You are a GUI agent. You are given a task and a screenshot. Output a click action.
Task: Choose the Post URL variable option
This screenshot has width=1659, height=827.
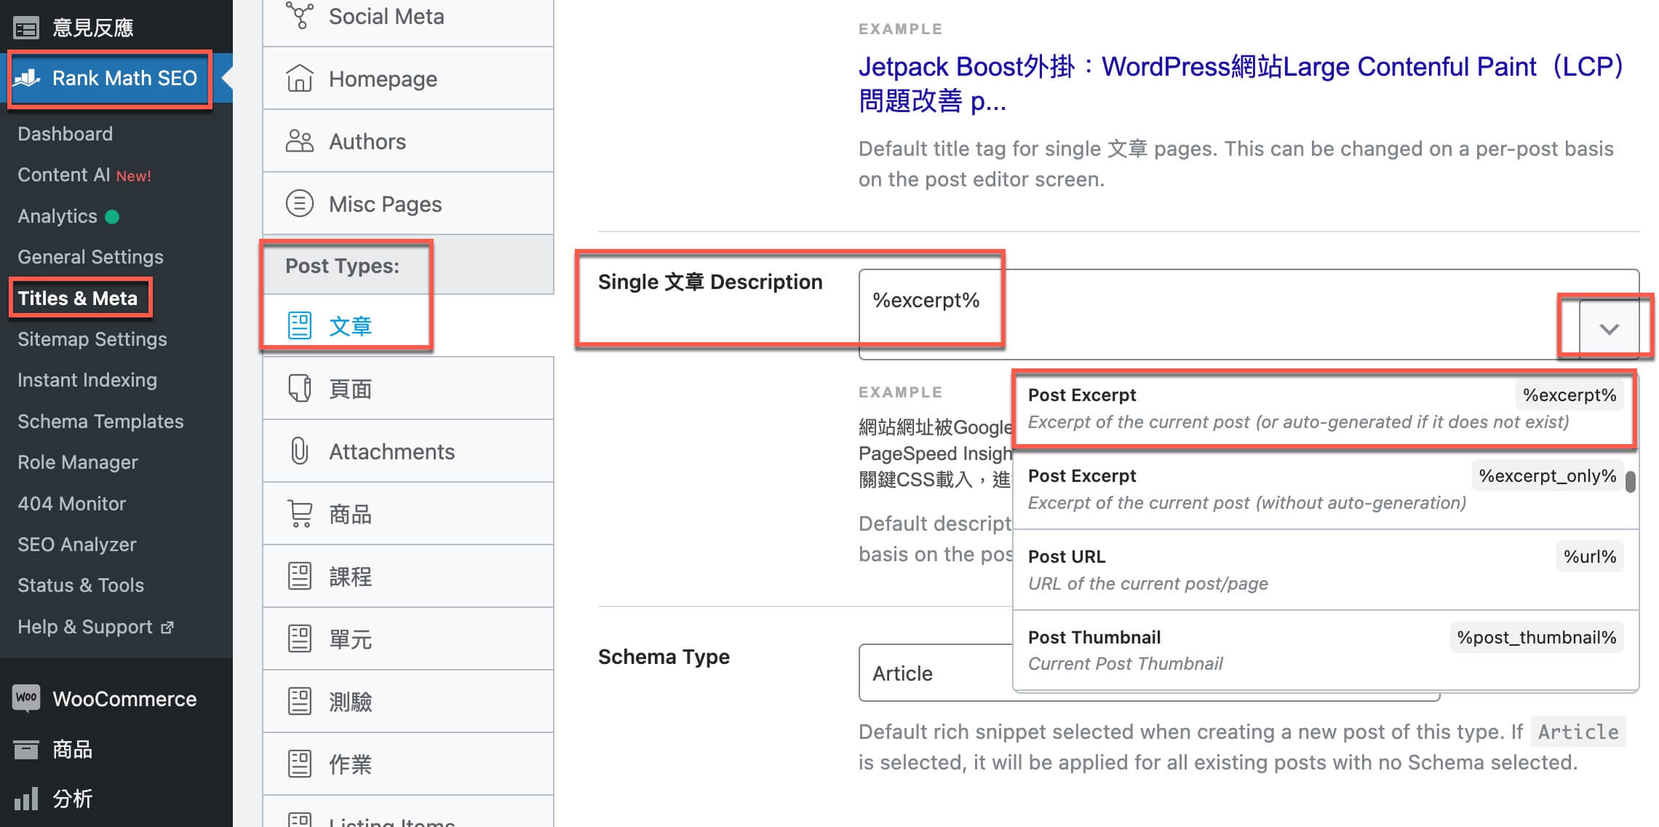(1325, 570)
